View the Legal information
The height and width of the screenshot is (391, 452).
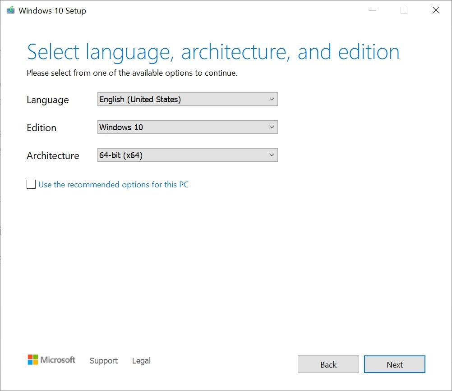(x=141, y=360)
